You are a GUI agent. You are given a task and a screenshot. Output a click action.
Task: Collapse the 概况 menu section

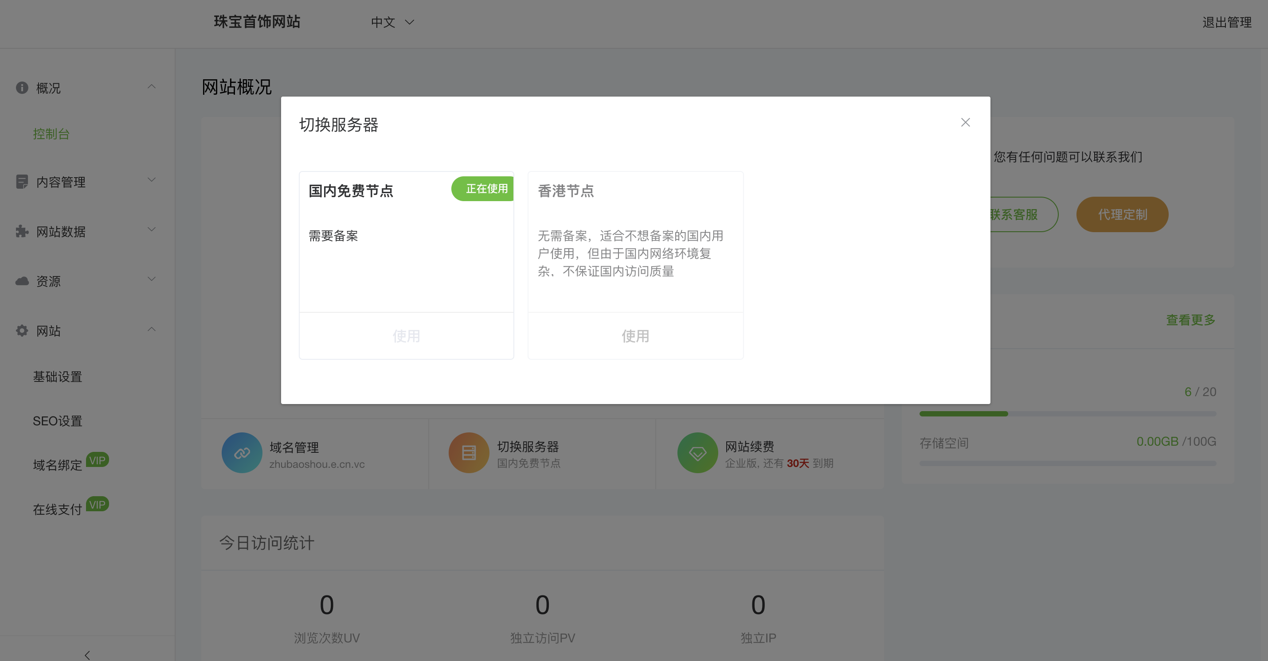tap(152, 87)
